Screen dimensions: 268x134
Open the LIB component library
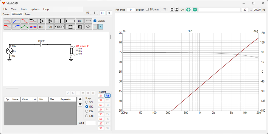(x=80, y=21)
